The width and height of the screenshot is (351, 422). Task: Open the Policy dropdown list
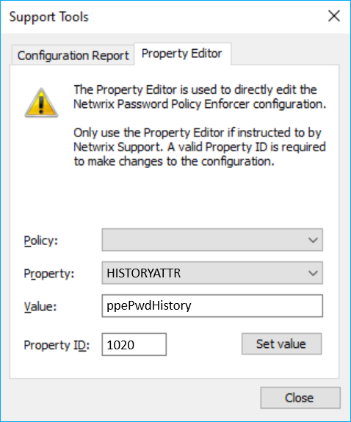tap(212, 240)
